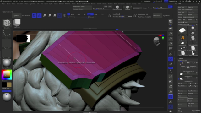This screenshot has height=113, width=201.
Task: Open the Document menu
Action: 20,4
